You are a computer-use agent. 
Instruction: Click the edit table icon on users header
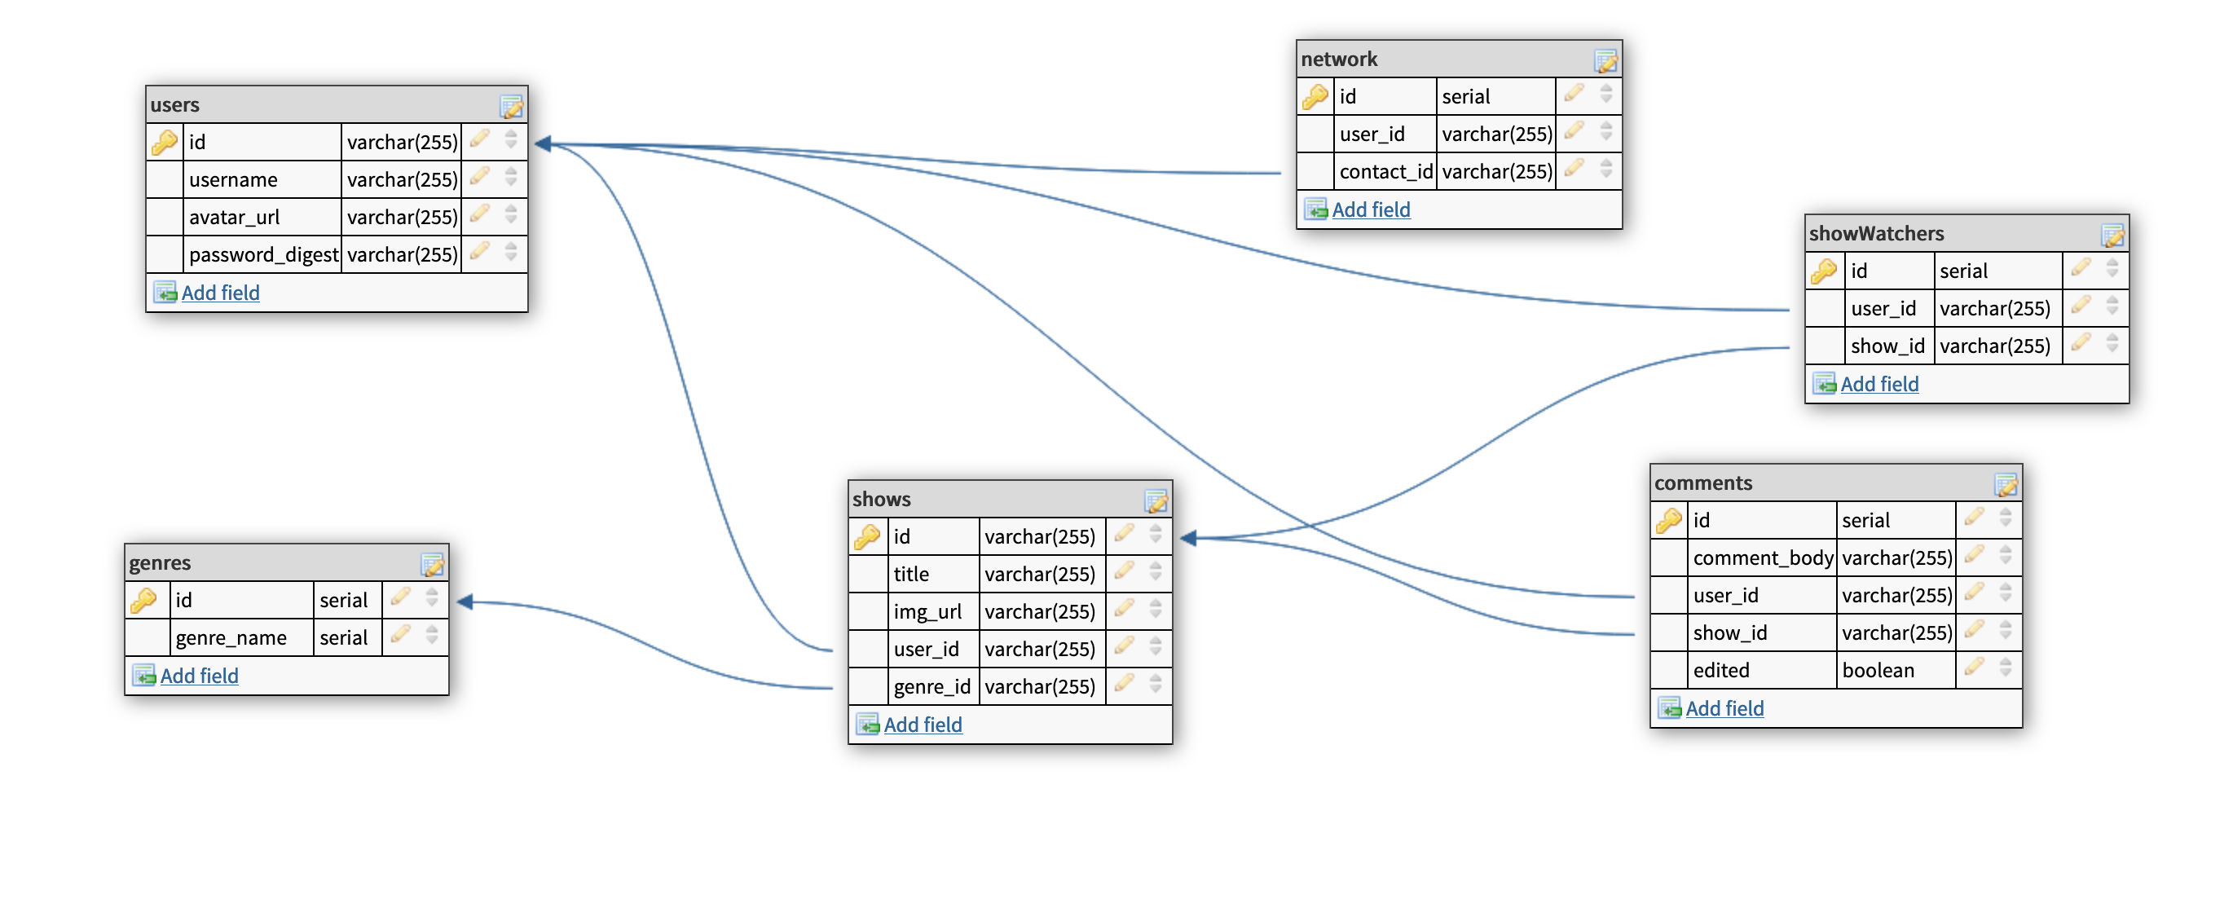(512, 107)
